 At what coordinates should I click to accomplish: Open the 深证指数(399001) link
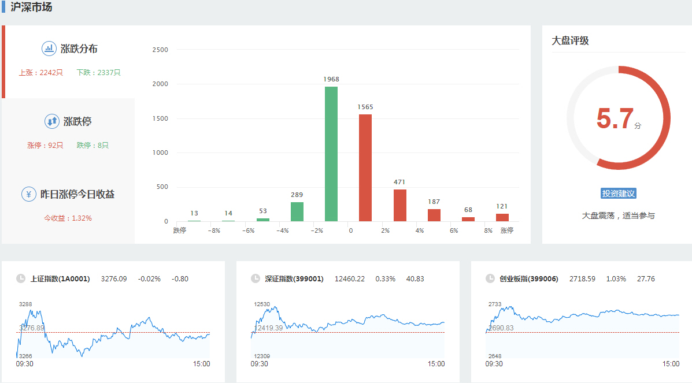coord(294,279)
